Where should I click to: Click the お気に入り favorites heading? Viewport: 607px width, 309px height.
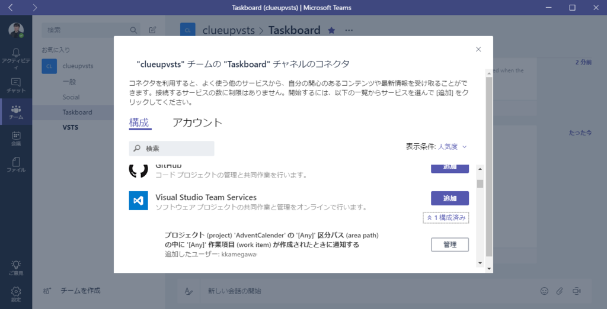(56, 50)
